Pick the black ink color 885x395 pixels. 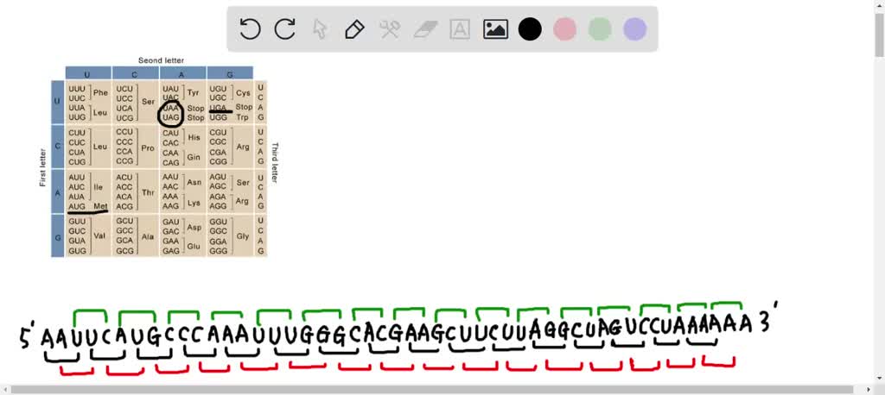click(530, 29)
